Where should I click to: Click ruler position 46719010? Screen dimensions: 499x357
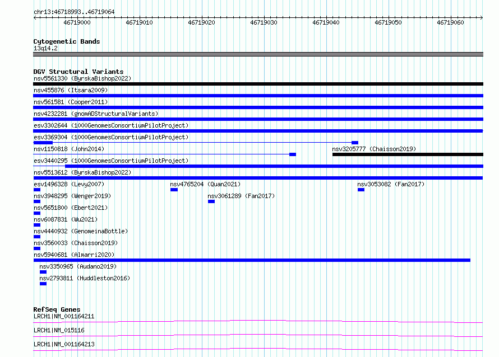139,22
